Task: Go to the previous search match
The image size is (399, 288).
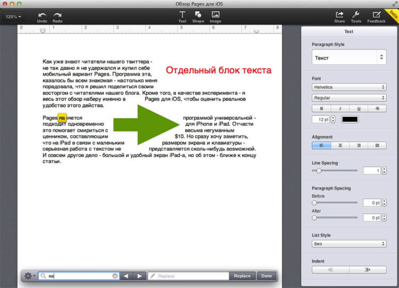Action: 126,276
